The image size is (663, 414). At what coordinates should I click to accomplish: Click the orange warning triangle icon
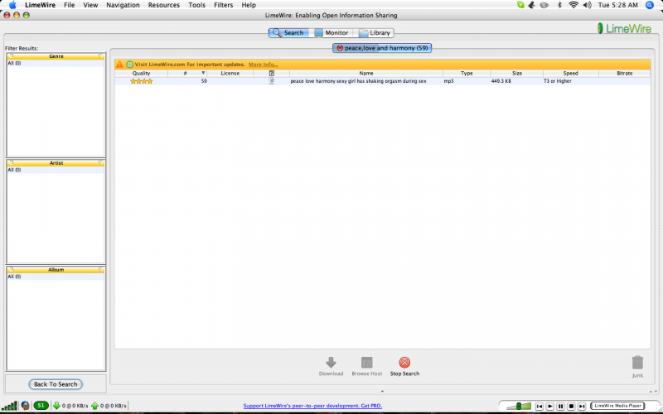pyautogui.click(x=119, y=65)
